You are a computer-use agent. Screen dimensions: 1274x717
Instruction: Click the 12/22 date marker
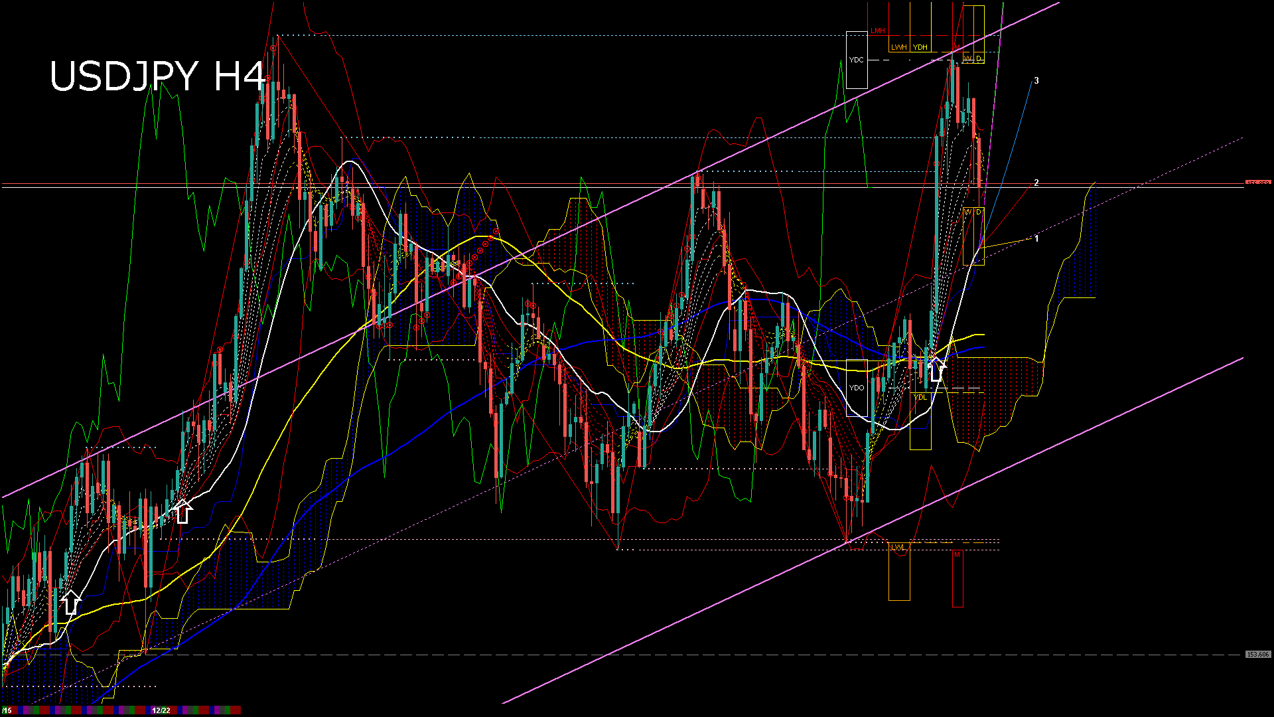(x=161, y=710)
